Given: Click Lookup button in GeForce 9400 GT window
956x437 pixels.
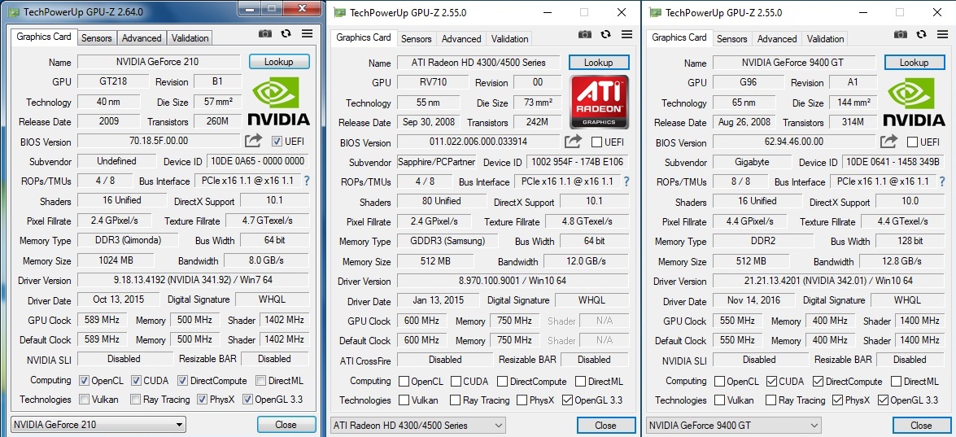Looking at the screenshot, I should pos(915,62).
